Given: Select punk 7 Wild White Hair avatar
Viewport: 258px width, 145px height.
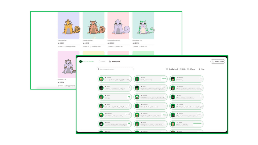Looking at the screenshot, I should 137,97.
